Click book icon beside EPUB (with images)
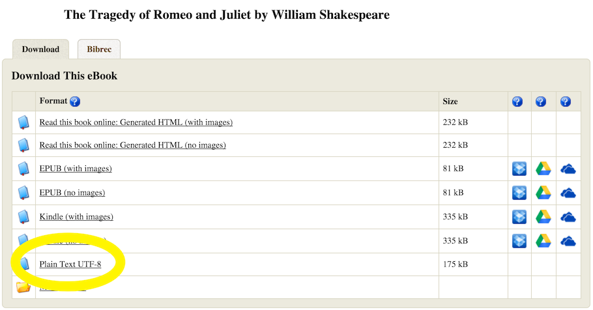 click(x=23, y=169)
